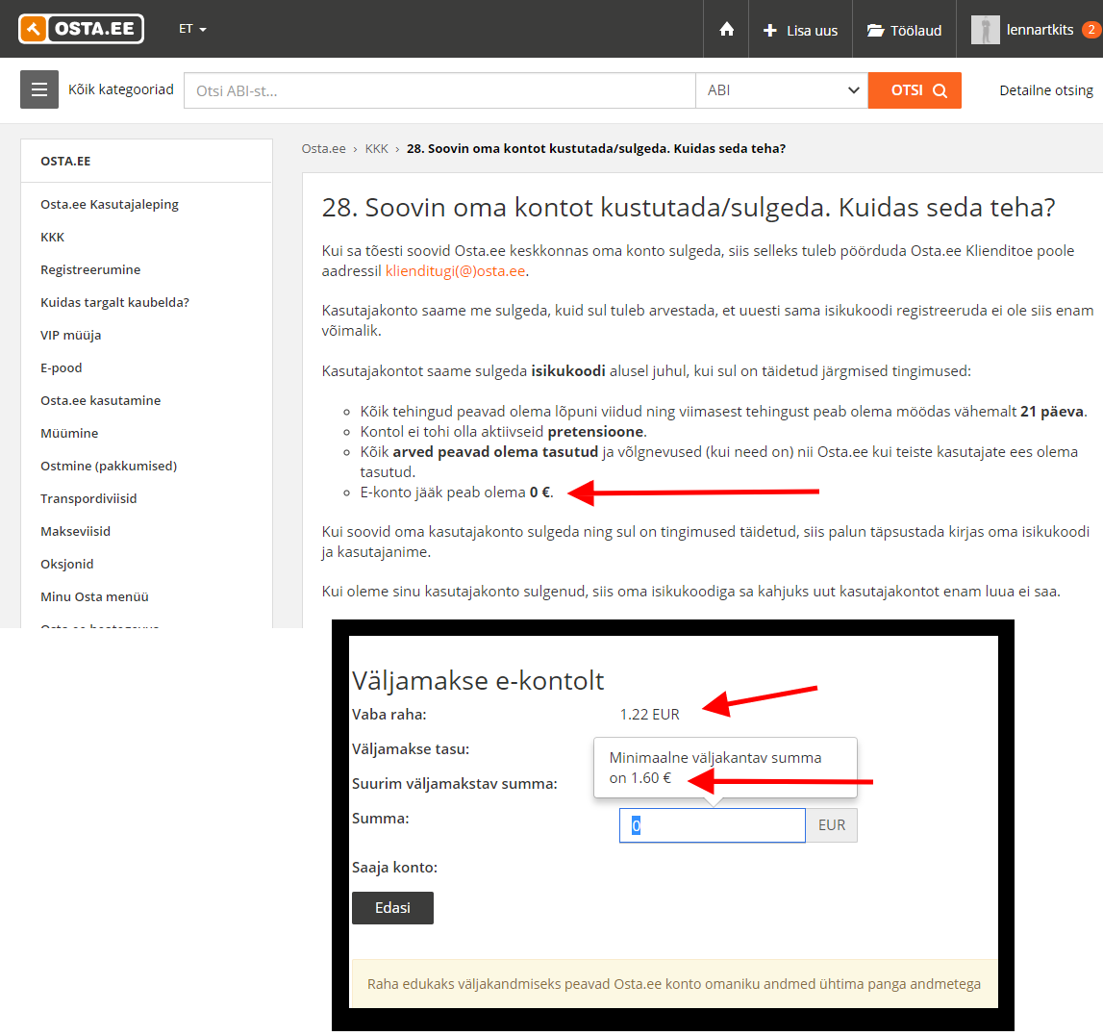
Task: Click KKK breadcrumb link
Action: [x=376, y=148]
